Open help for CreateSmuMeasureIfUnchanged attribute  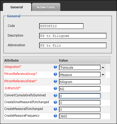55,102
